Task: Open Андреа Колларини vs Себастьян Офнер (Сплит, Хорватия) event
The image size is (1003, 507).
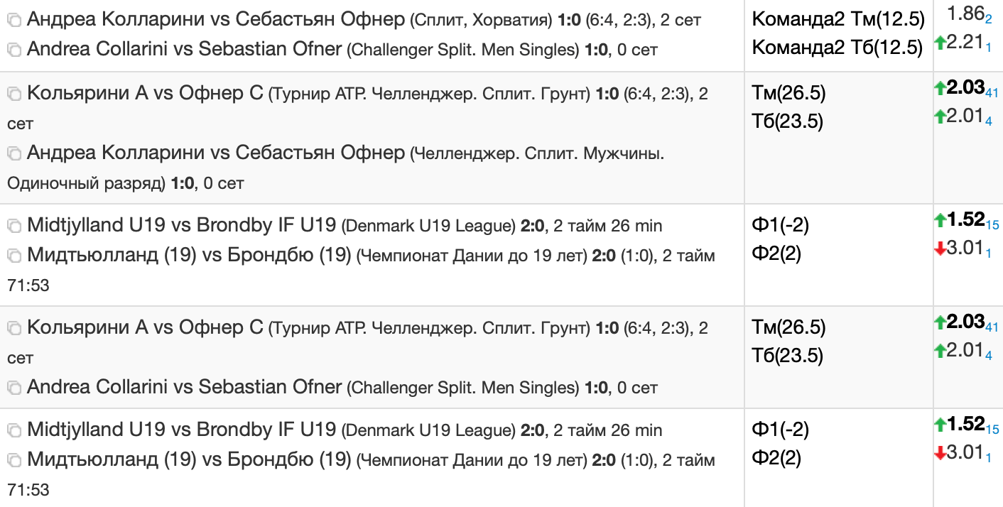Action: click(x=216, y=19)
